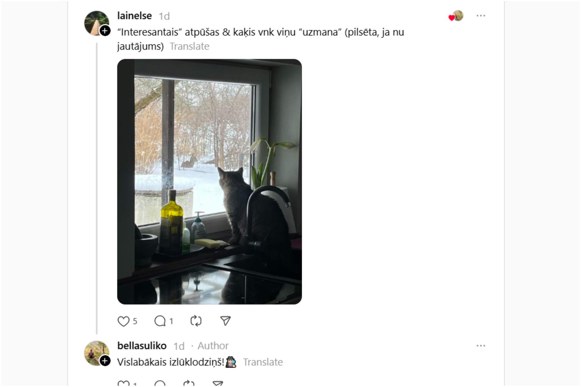Follow lainelse via plus badge on avatar
The width and height of the screenshot is (581, 387).
point(105,31)
